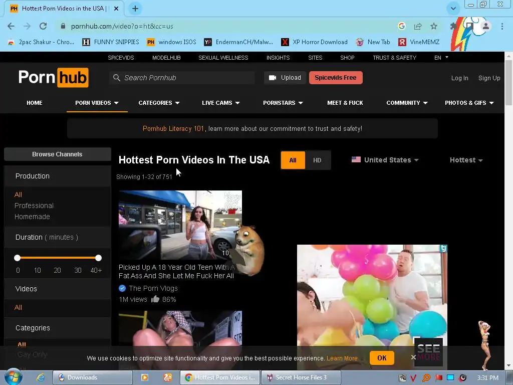Screen dimensions: 513x385
Task: Open INSIGHTS in the top bar
Action: [x=278, y=58]
